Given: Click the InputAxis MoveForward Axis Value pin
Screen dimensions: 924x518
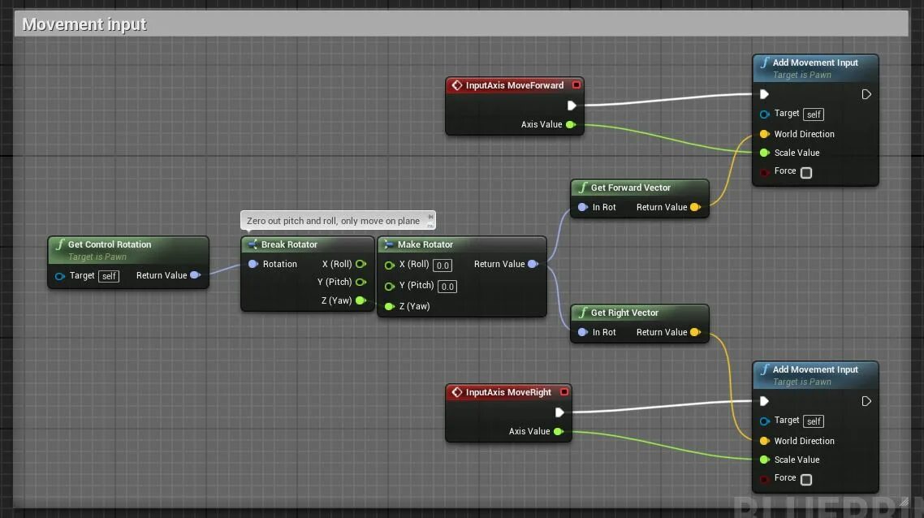Looking at the screenshot, I should [x=571, y=124].
